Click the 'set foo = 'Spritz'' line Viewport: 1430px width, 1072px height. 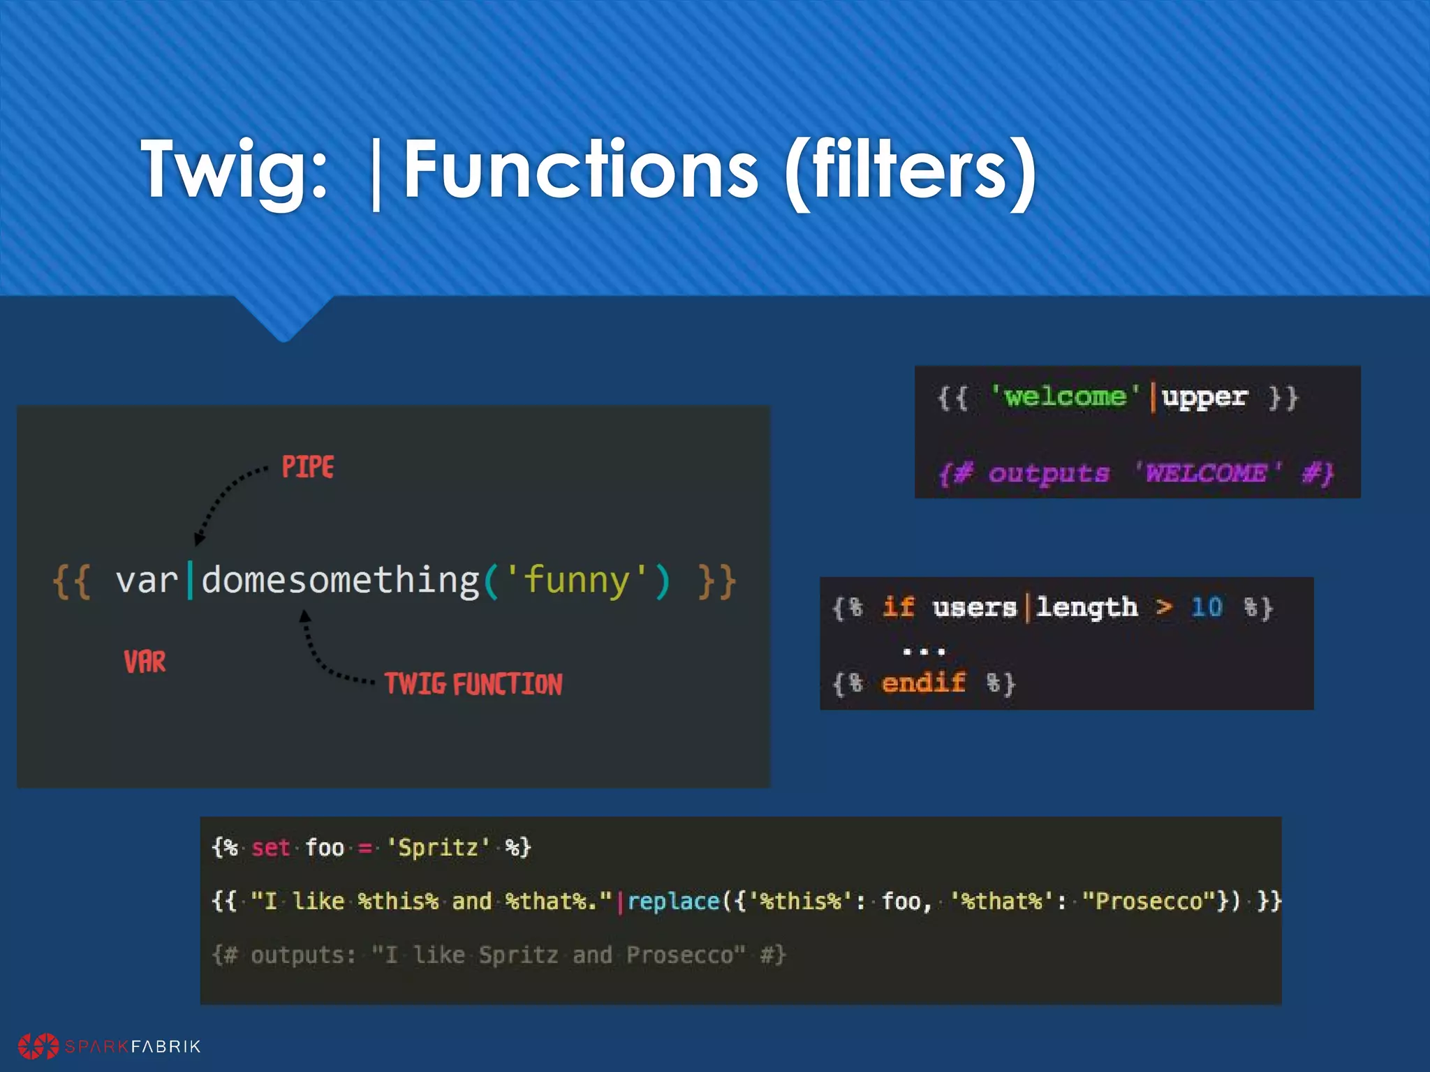(x=371, y=848)
